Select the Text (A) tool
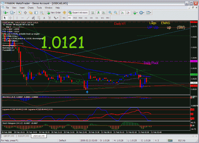This screenshot has width=199, height=143. pos(44,18)
